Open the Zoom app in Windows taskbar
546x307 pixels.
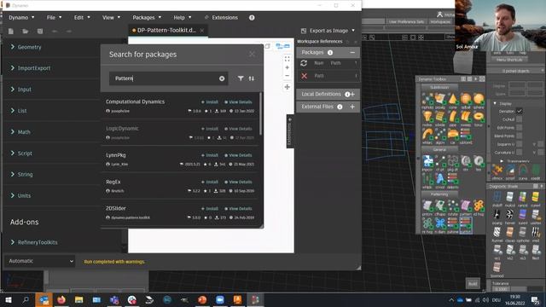tap(220, 299)
